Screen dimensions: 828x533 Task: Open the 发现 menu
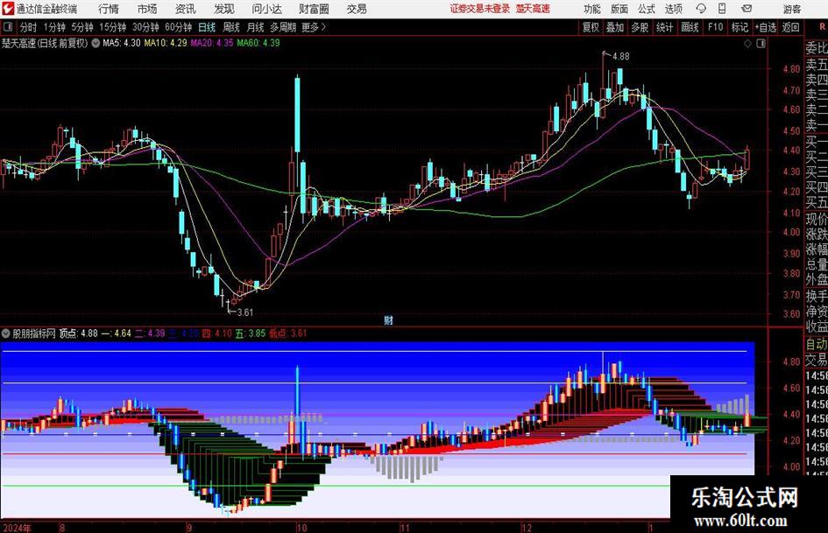coord(224,9)
